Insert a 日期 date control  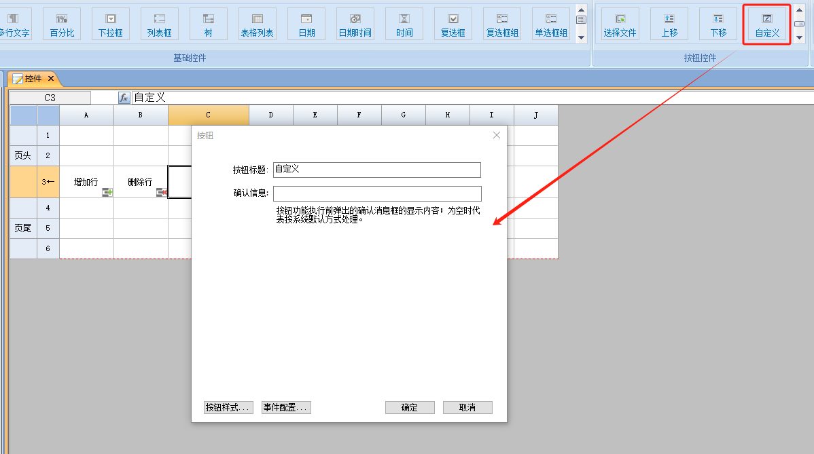[x=306, y=24]
